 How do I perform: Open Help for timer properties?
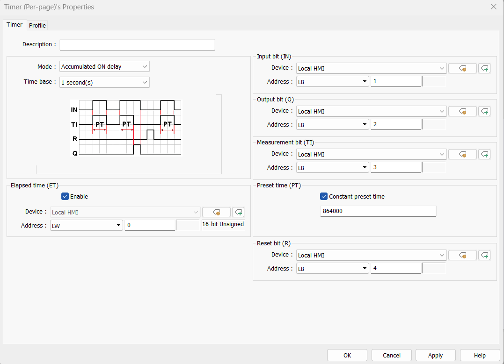click(480, 355)
